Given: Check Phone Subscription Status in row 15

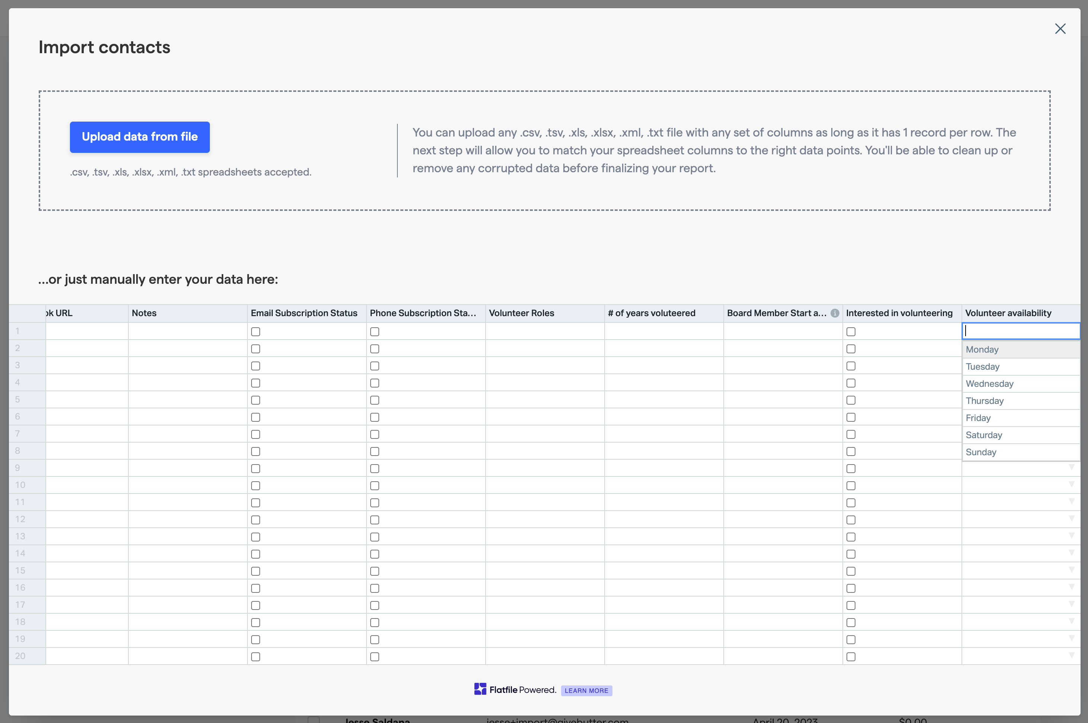Looking at the screenshot, I should pos(374,571).
